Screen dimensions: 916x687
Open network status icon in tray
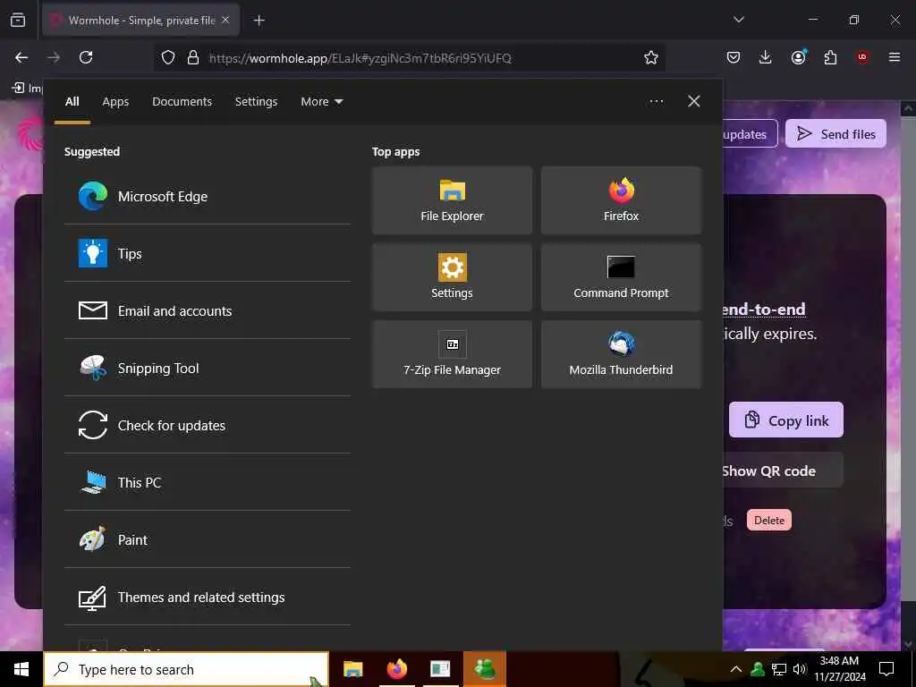[x=779, y=669]
